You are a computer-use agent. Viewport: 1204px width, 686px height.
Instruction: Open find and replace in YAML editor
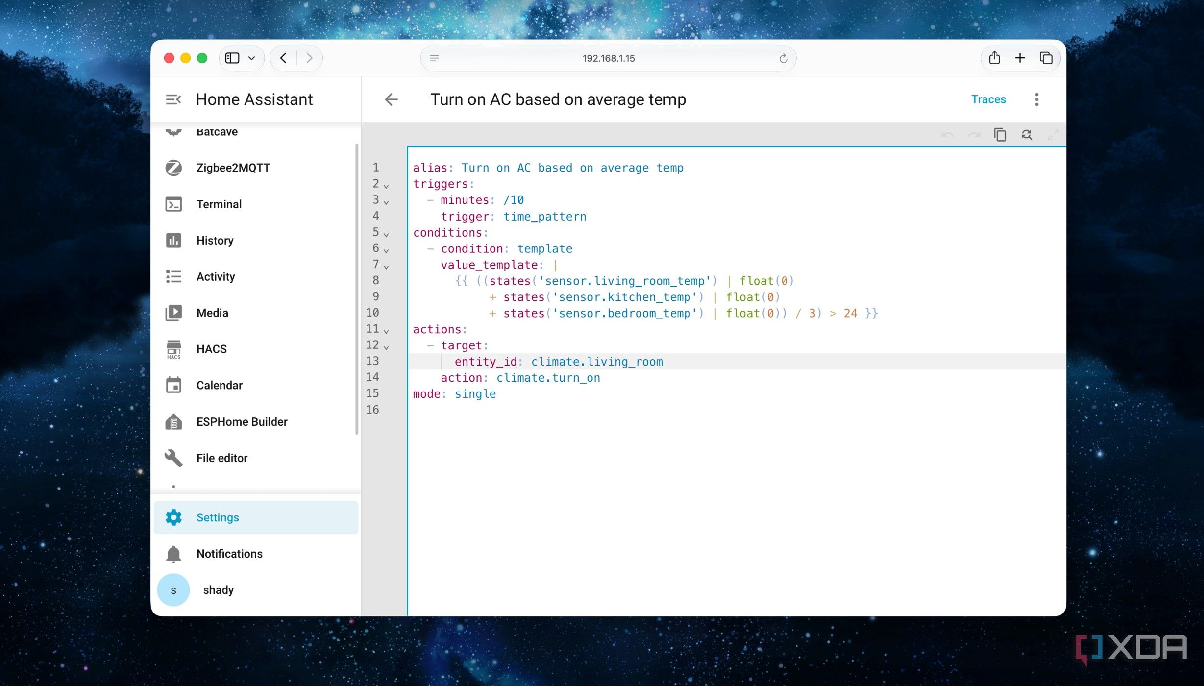point(1027,134)
